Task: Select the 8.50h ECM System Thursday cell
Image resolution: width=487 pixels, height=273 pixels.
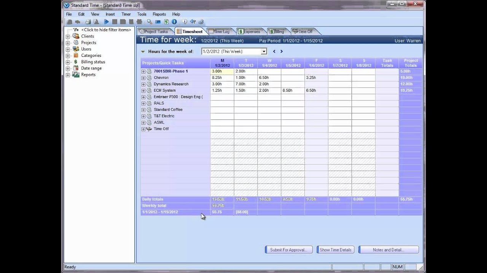Action: tap(293, 91)
